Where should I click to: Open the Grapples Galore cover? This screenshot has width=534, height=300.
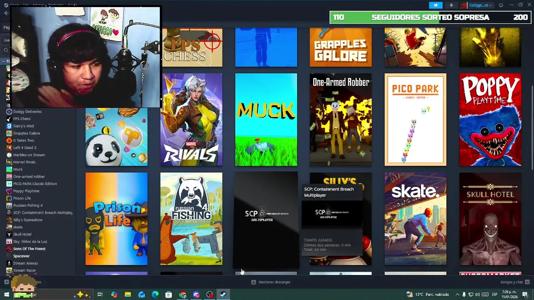[x=341, y=47]
